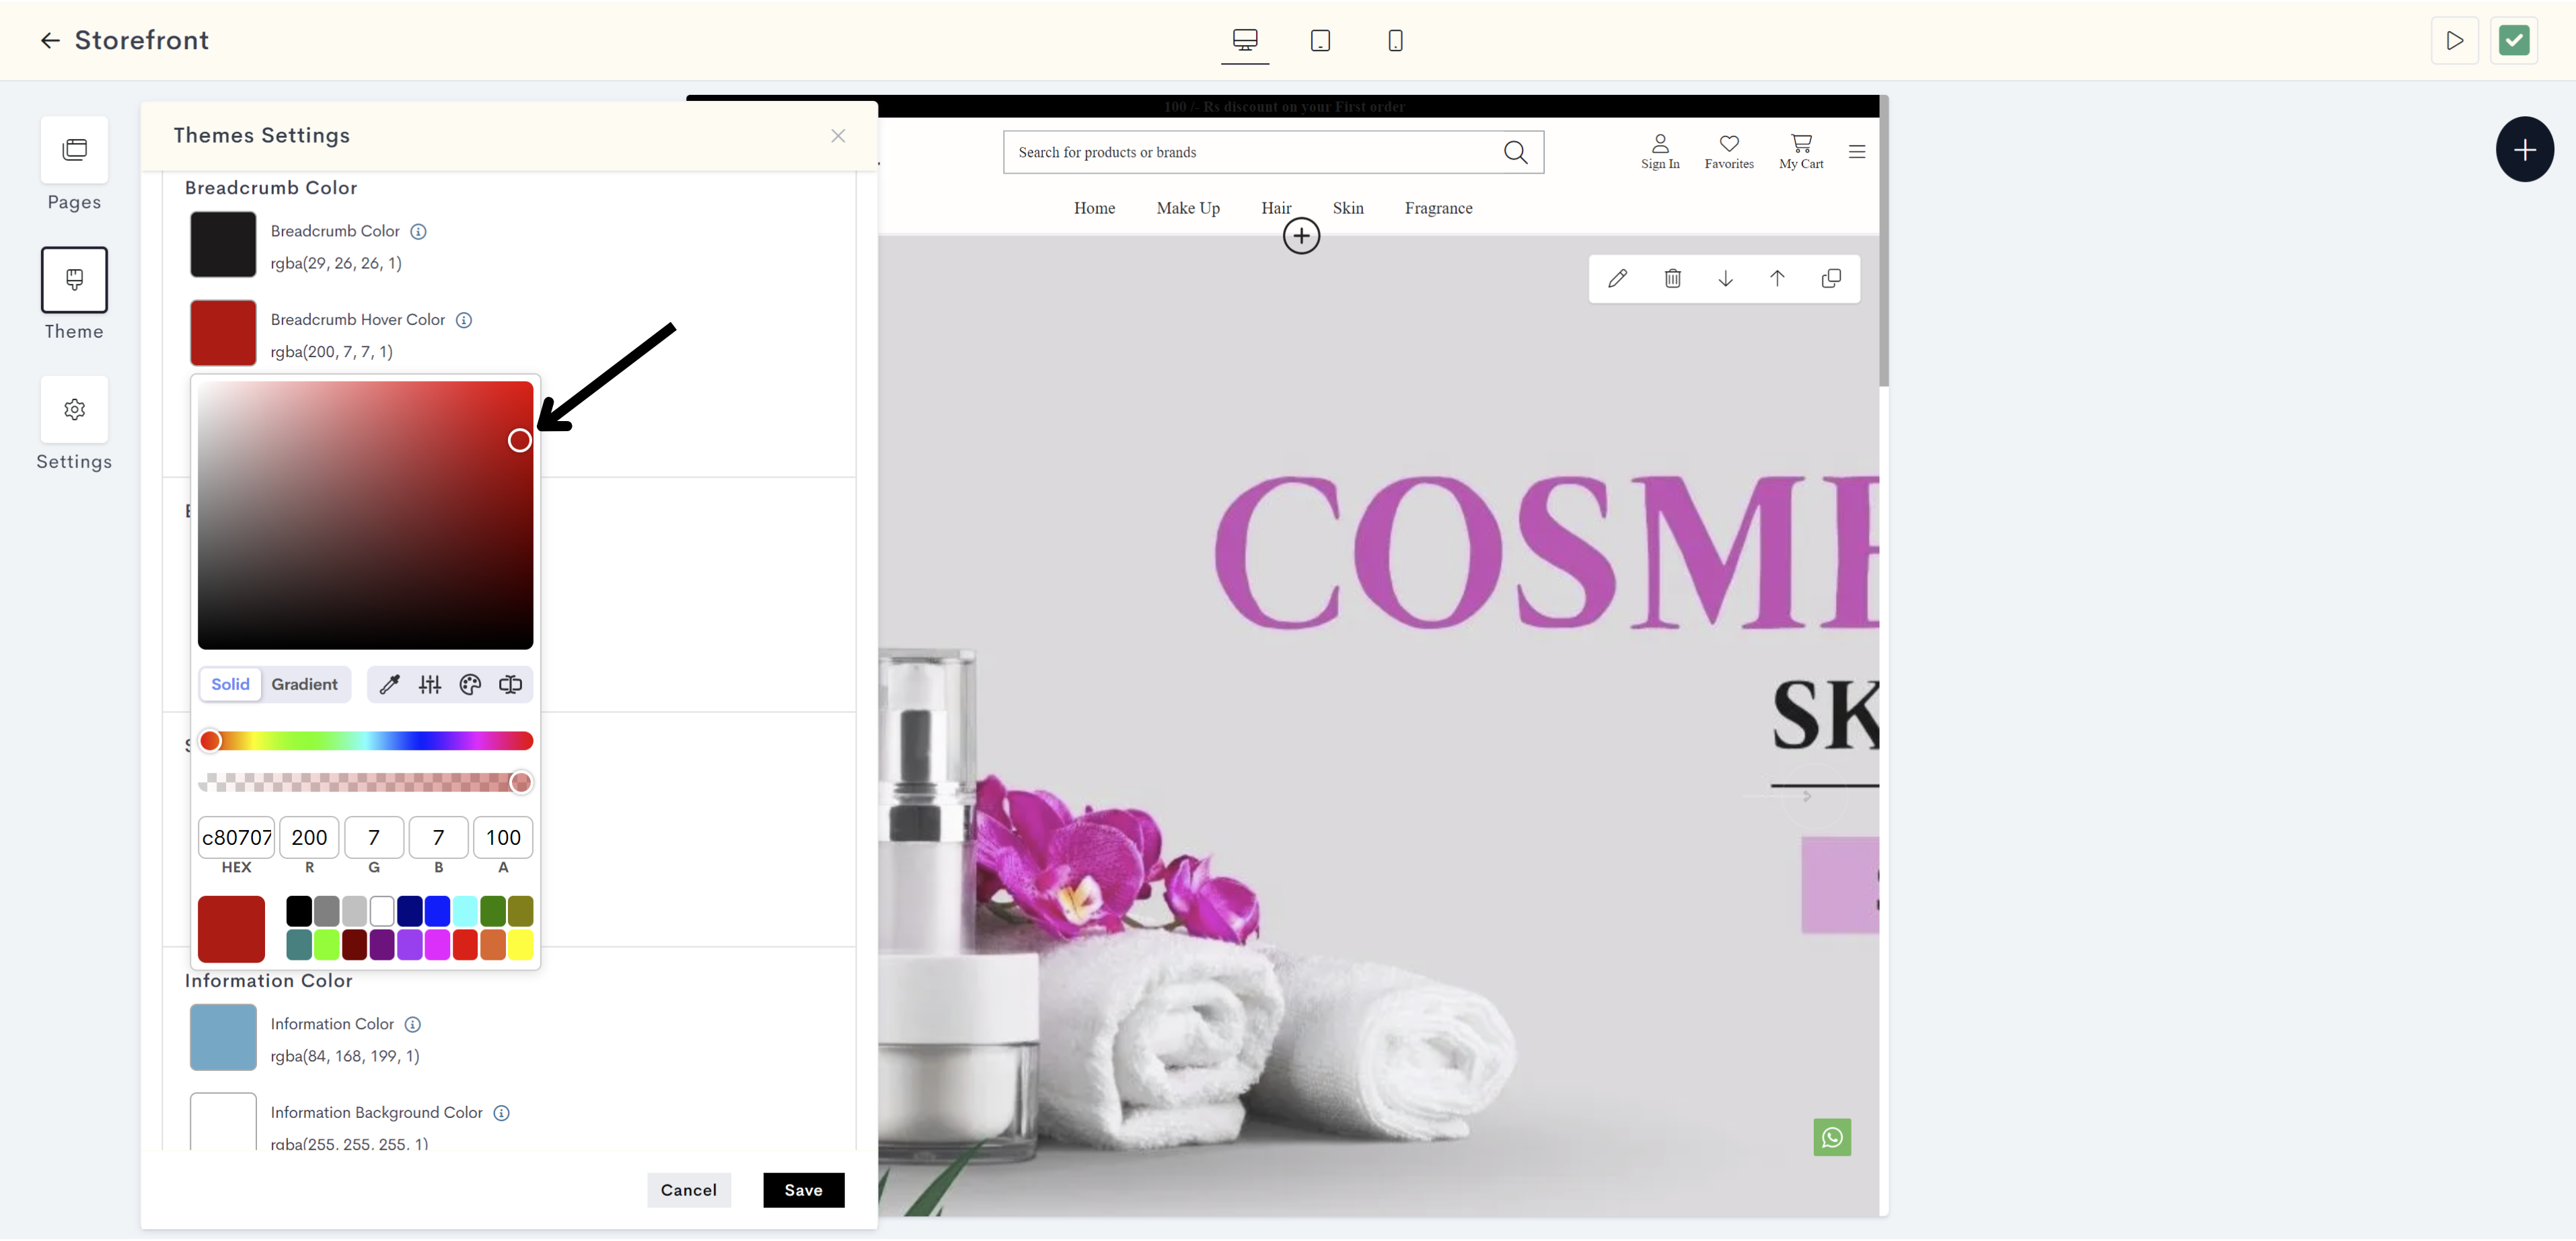
Task: Click the Information Background Color white swatch
Action: (223, 1121)
